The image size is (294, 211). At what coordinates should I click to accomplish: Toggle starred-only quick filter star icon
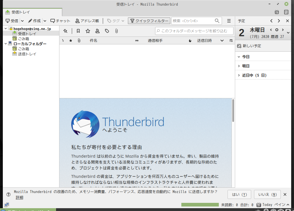click(x=88, y=31)
